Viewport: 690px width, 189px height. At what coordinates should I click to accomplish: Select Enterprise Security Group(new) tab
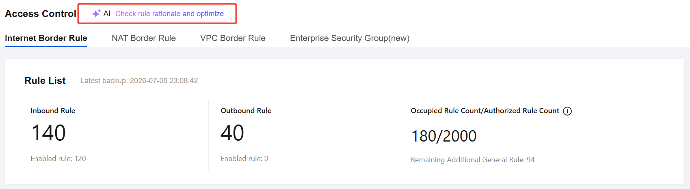[x=350, y=38]
